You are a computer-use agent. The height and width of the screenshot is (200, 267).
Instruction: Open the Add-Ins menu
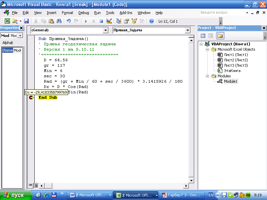click(x=126, y=13)
